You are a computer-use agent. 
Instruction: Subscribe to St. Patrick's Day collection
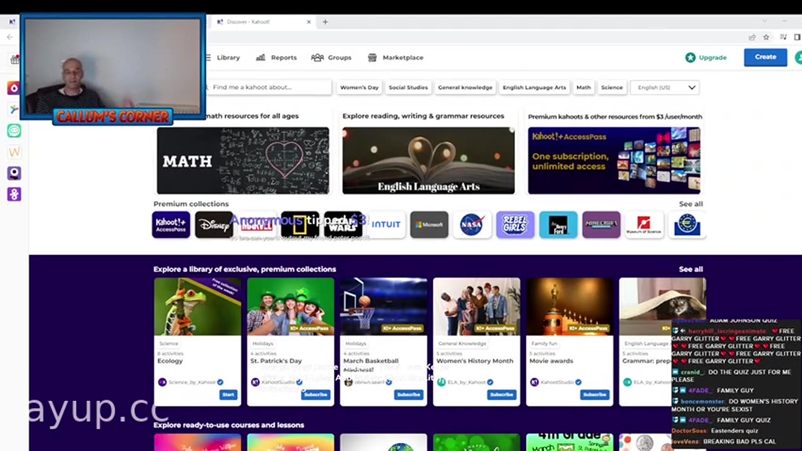point(316,395)
